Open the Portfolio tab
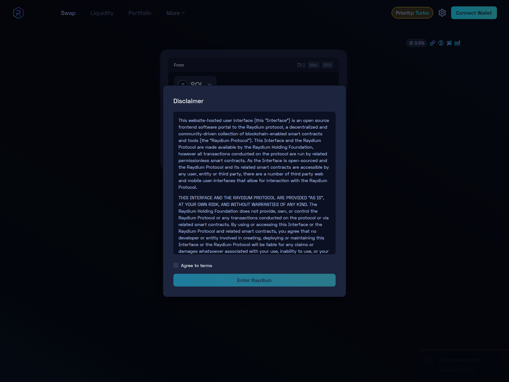The height and width of the screenshot is (382, 509). (140, 13)
